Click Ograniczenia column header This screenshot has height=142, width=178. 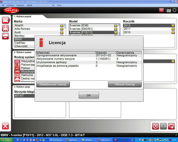point(129,53)
